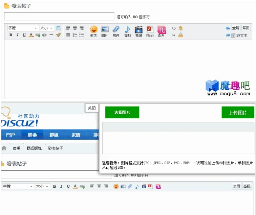Undo the last edit with the back arrow
The image size is (256, 215).
(228, 28)
